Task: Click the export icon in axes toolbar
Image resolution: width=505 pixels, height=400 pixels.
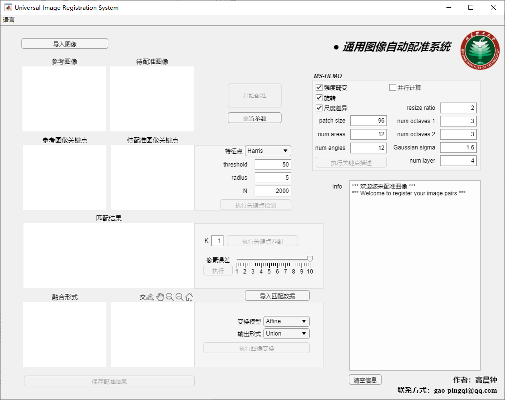Action: [x=150, y=297]
